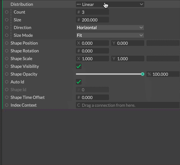Screen dimensions: 180x165
Task: Click the Direction animation circle icon
Action: coord(7,28)
